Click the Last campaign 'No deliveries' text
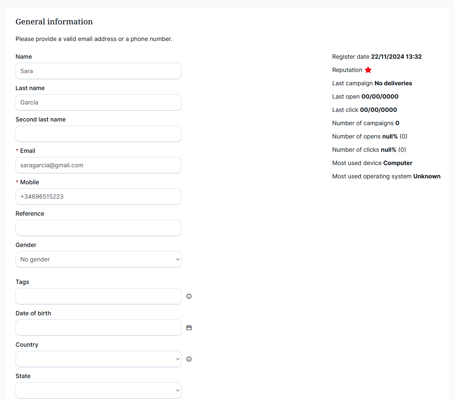The height and width of the screenshot is (401, 455). (393, 83)
